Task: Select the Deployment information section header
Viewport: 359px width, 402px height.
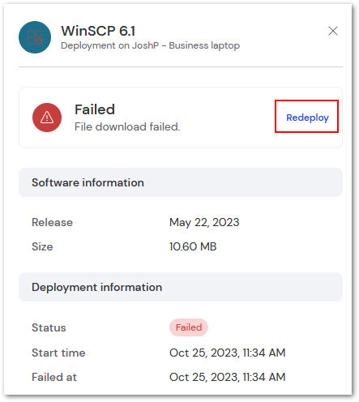Action: pos(181,287)
